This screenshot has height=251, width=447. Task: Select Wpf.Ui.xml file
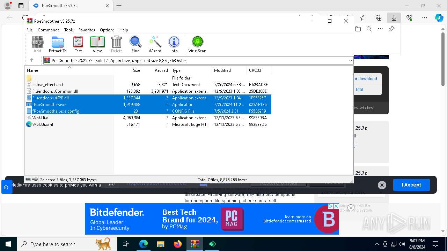tap(148, 124)
